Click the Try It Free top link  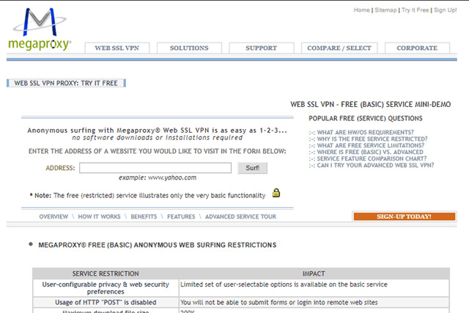416,10
